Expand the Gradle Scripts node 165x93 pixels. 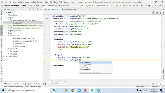4,56
